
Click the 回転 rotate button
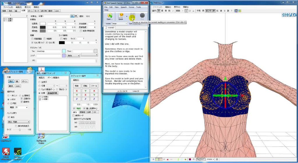[86, 86]
